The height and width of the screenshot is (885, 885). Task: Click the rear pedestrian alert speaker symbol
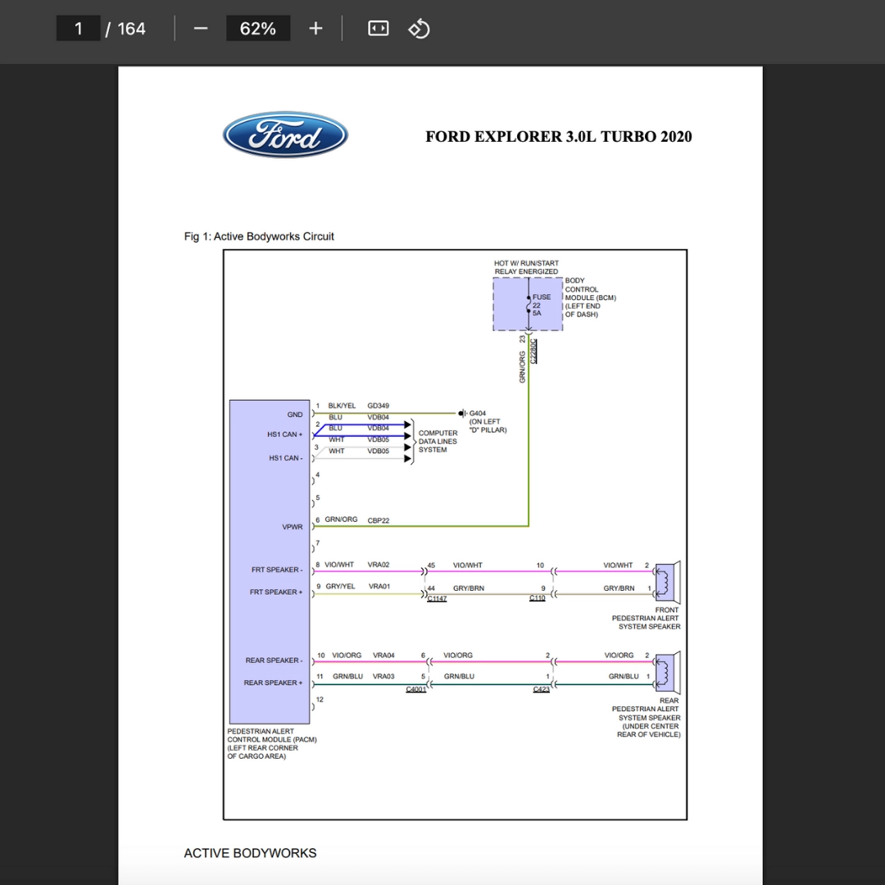pos(667,672)
